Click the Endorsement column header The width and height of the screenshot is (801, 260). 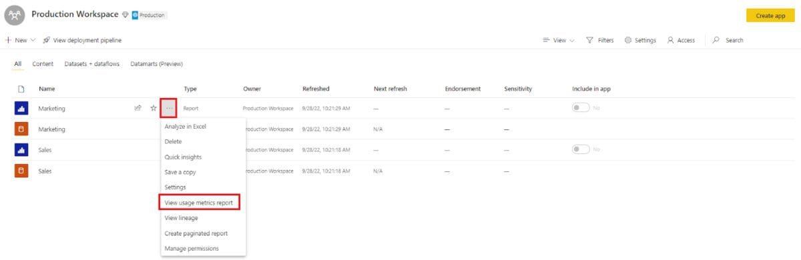(x=463, y=89)
